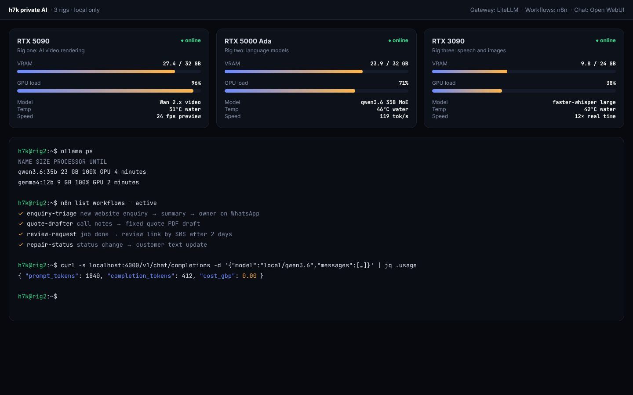The width and height of the screenshot is (633, 395).
Task: Open the Gateway: LiteLLM header link
Action: pos(494,10)
